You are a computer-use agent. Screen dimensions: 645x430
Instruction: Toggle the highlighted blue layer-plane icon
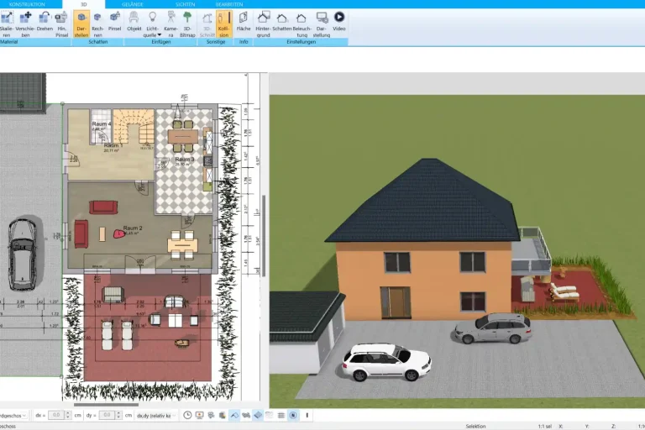click(x=258, y=415)
